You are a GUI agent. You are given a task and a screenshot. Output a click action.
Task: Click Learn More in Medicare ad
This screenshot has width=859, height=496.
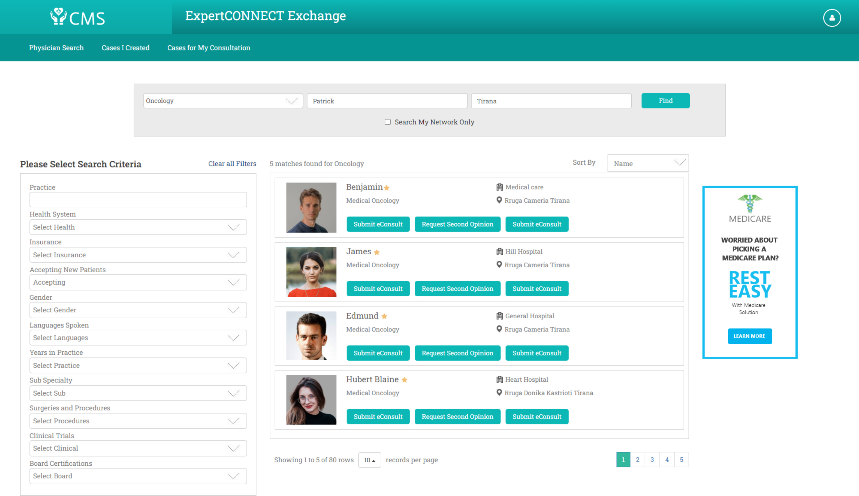point(750,336)
